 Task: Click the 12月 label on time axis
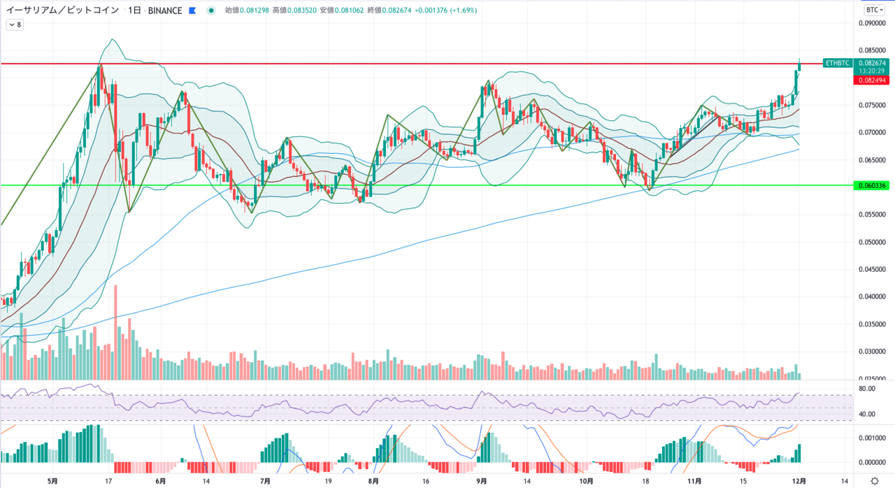point(800,481)
